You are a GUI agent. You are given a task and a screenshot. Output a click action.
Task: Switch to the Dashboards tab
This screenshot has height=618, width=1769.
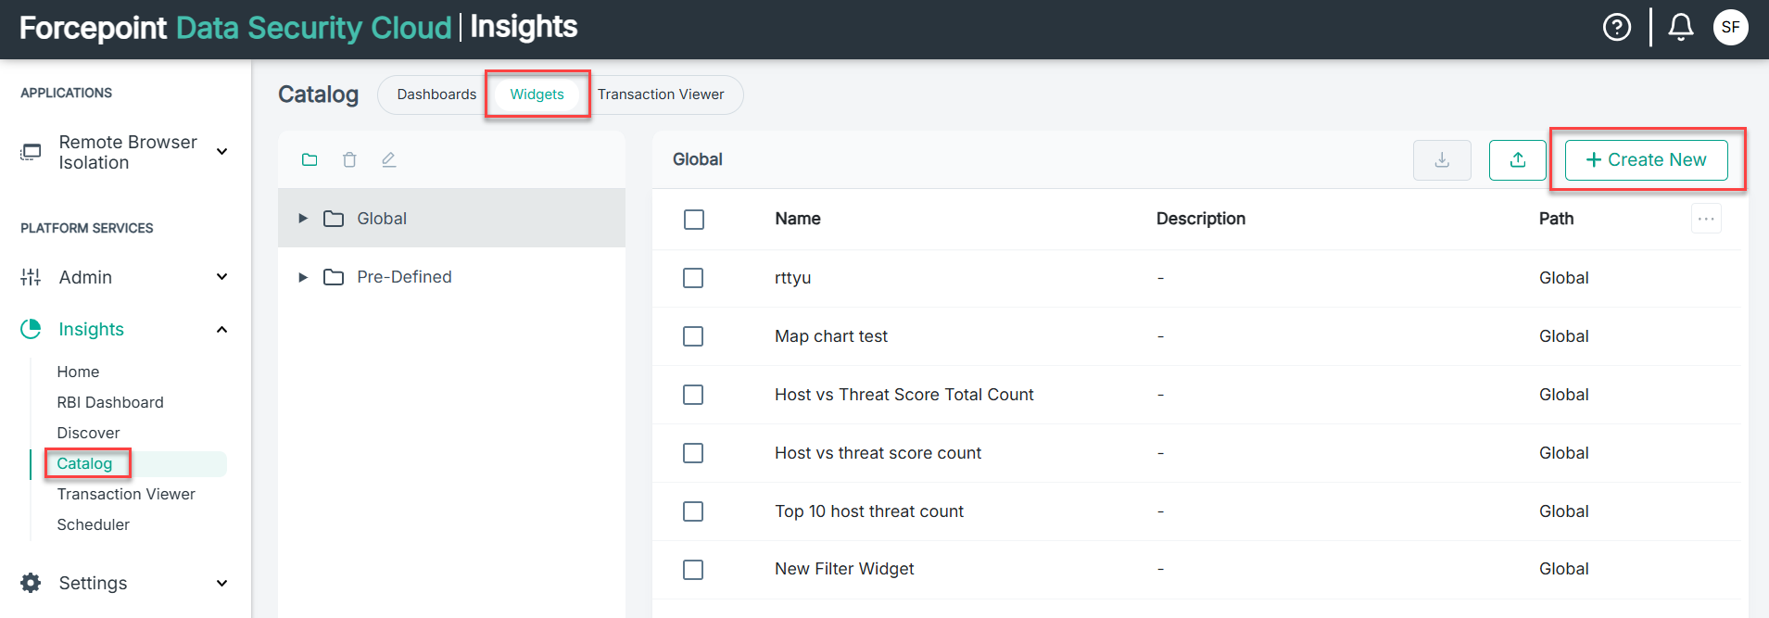click(x=436, y=95)
